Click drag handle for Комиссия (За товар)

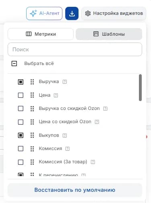coord(32,162)
